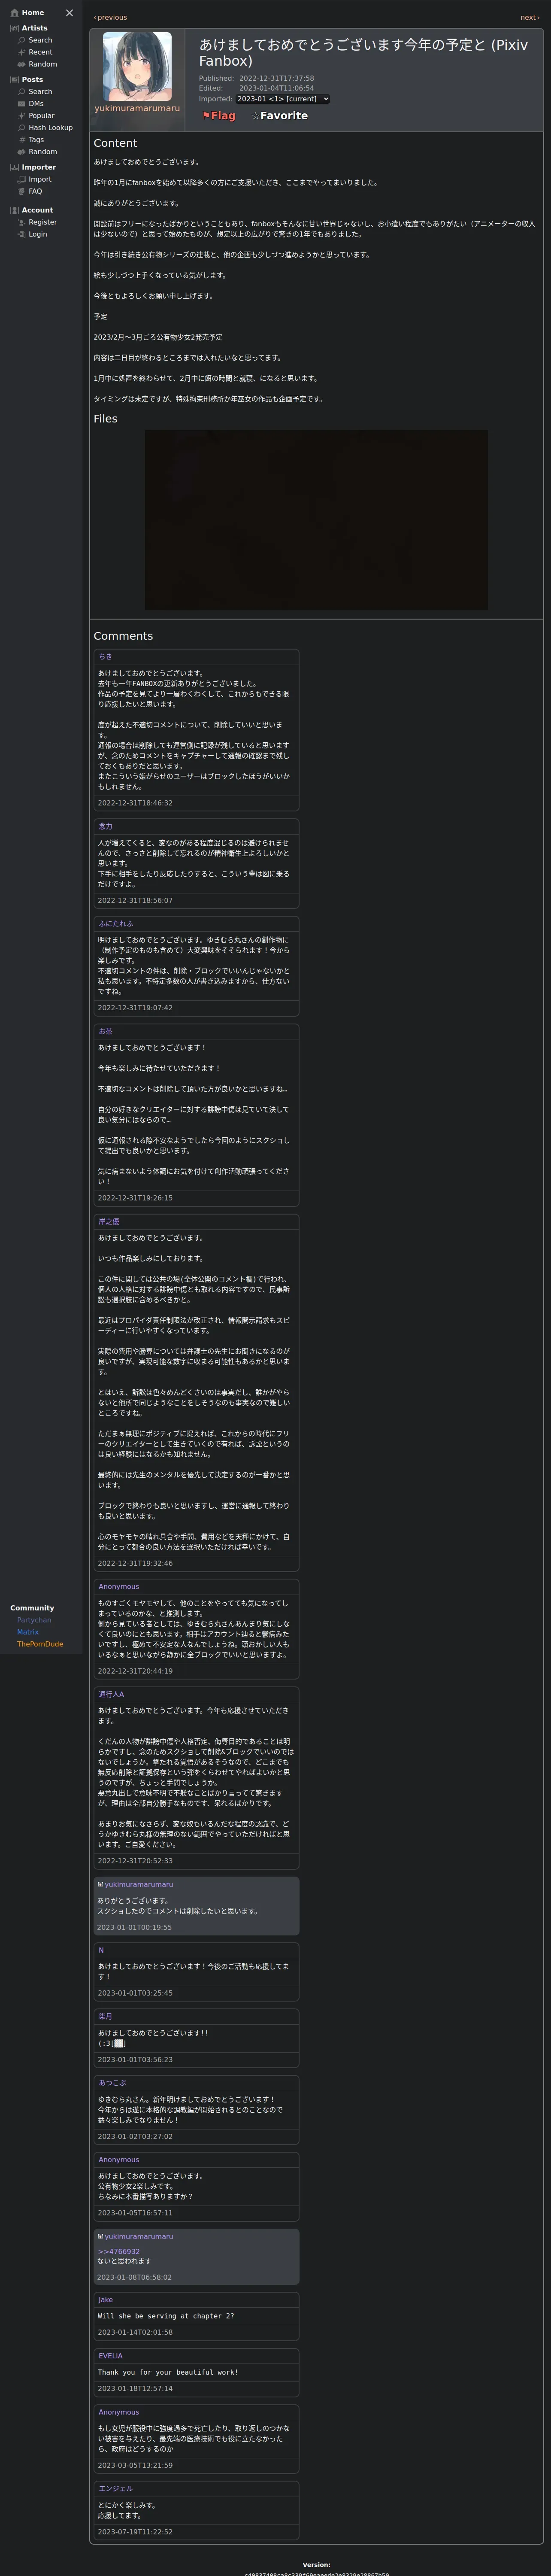Screen dimensions: 551x2576
Task: Open ThePornDude community link
Action: pyautogui.click(x=40, y=1644)
